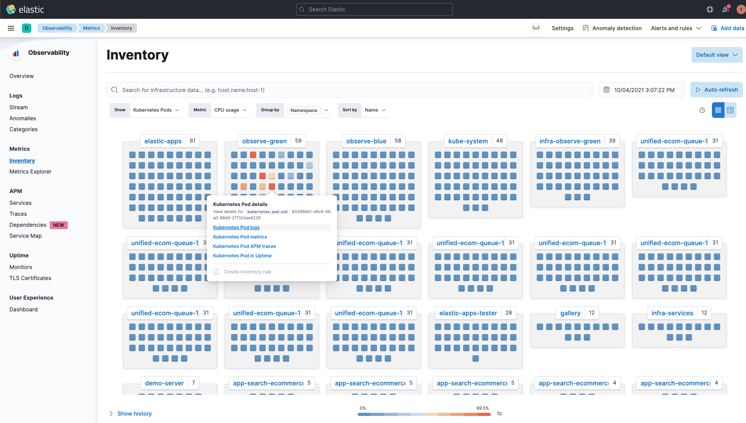Open the hamburger navigation menu

11,28
